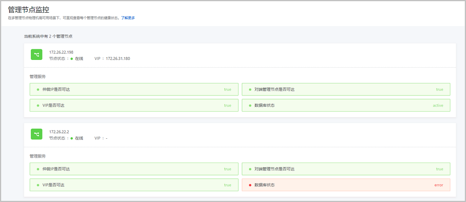The height and width of the screenshot is (202, 466).
Task: Click the 仲裁IP是否可达 label of node 172.26.22.2
Action: click(x=56, y=169)
